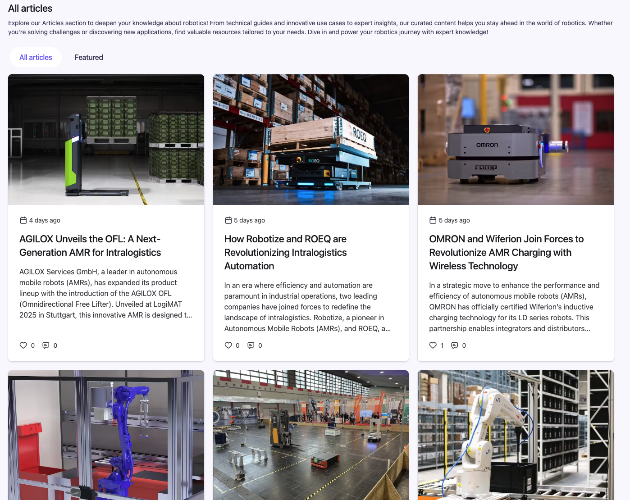The image size is (630, 500).
Task: Switch to the All articles tab
Action: tap(36, 57)
